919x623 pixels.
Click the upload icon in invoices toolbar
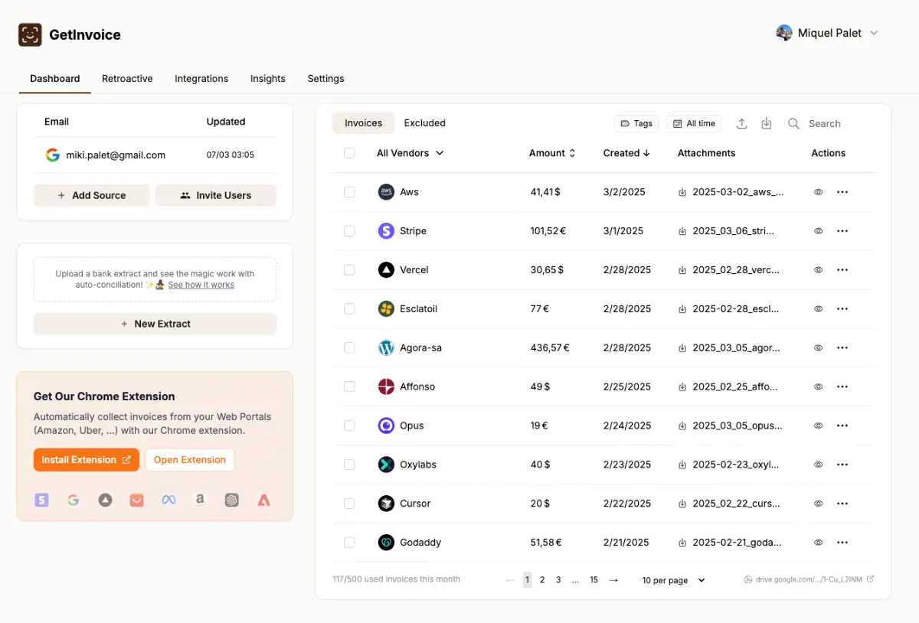pos(741,123)
